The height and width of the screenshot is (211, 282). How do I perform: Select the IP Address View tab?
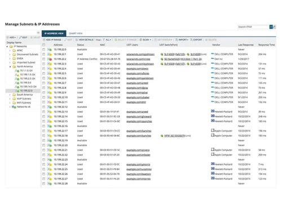(x=54, y=33)
